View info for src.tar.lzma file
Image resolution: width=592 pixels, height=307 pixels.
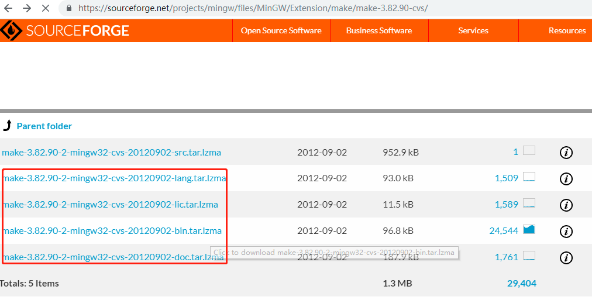[x=566, y=153]
